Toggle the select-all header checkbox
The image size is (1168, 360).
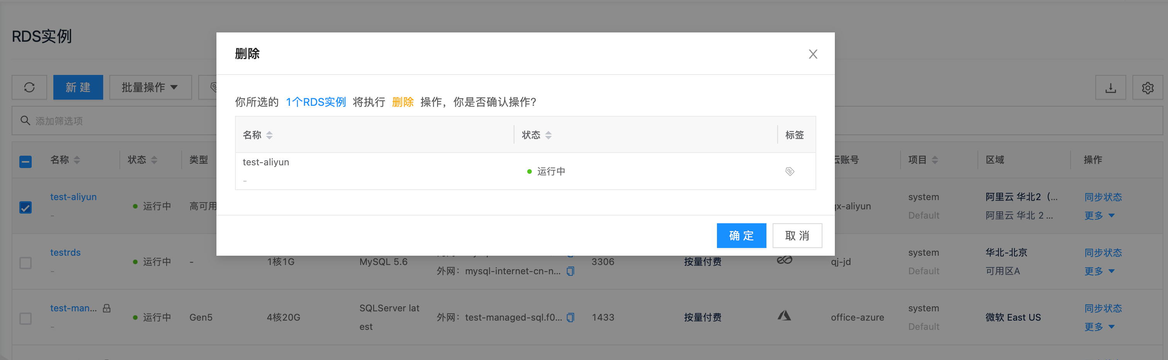point(26,161)
